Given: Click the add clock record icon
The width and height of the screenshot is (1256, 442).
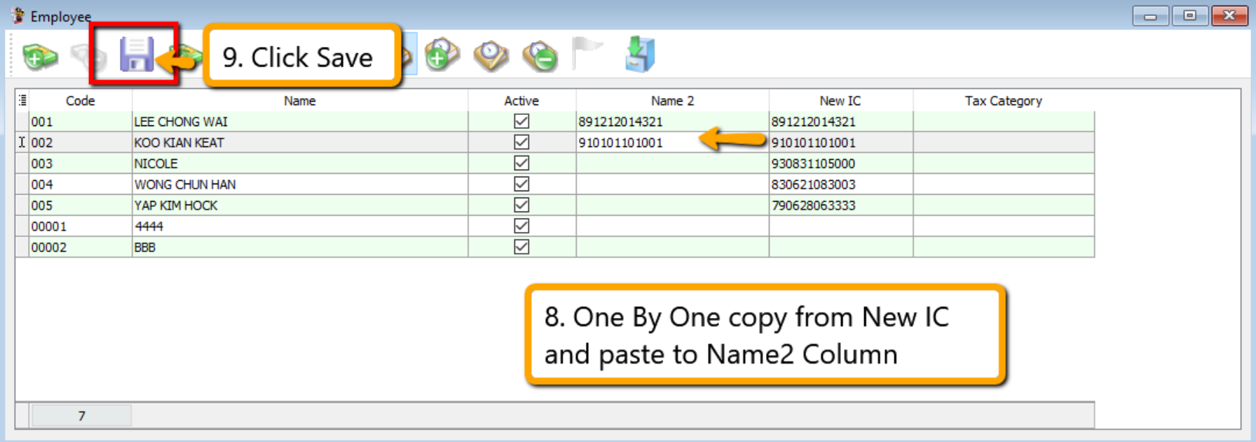Looking at the screenshot, I should click(x=442, y=55).
